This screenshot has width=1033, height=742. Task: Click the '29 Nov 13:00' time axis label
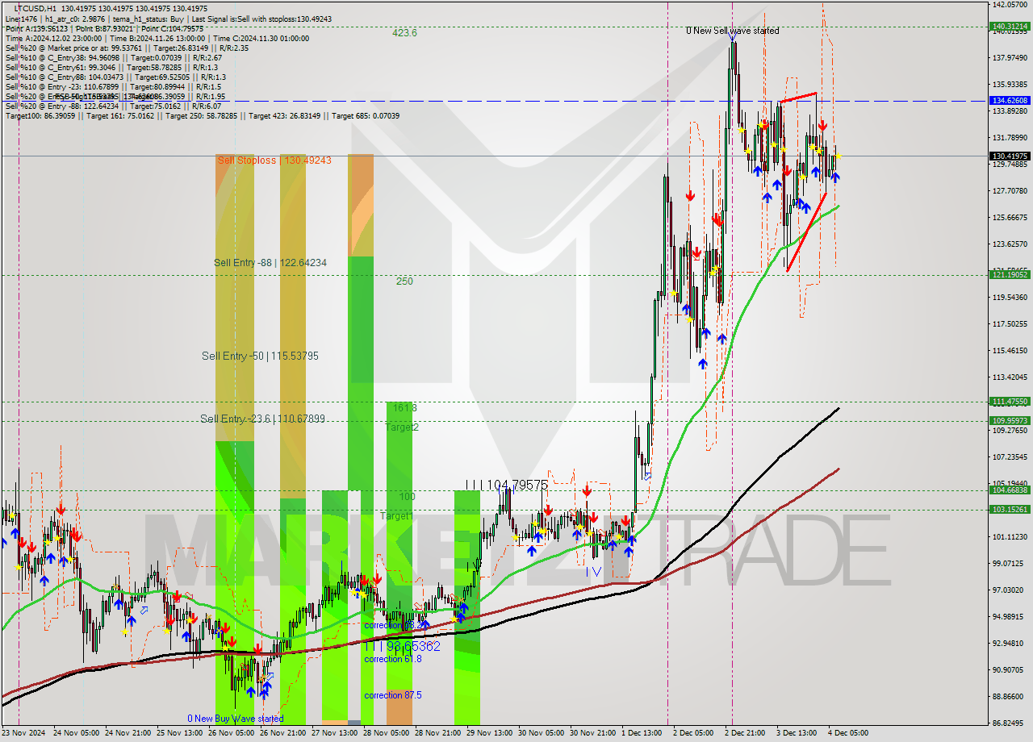[489, 733]
